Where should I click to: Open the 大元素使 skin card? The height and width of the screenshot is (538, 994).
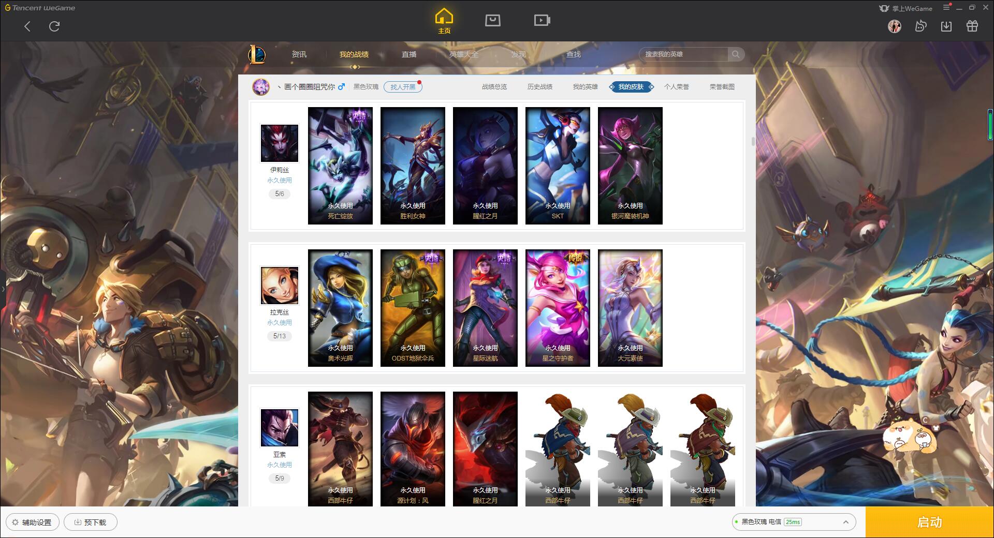tap(630, 308)
